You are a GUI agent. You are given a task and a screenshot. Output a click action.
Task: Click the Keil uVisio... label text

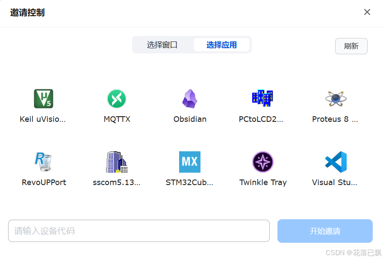(43, 119)
